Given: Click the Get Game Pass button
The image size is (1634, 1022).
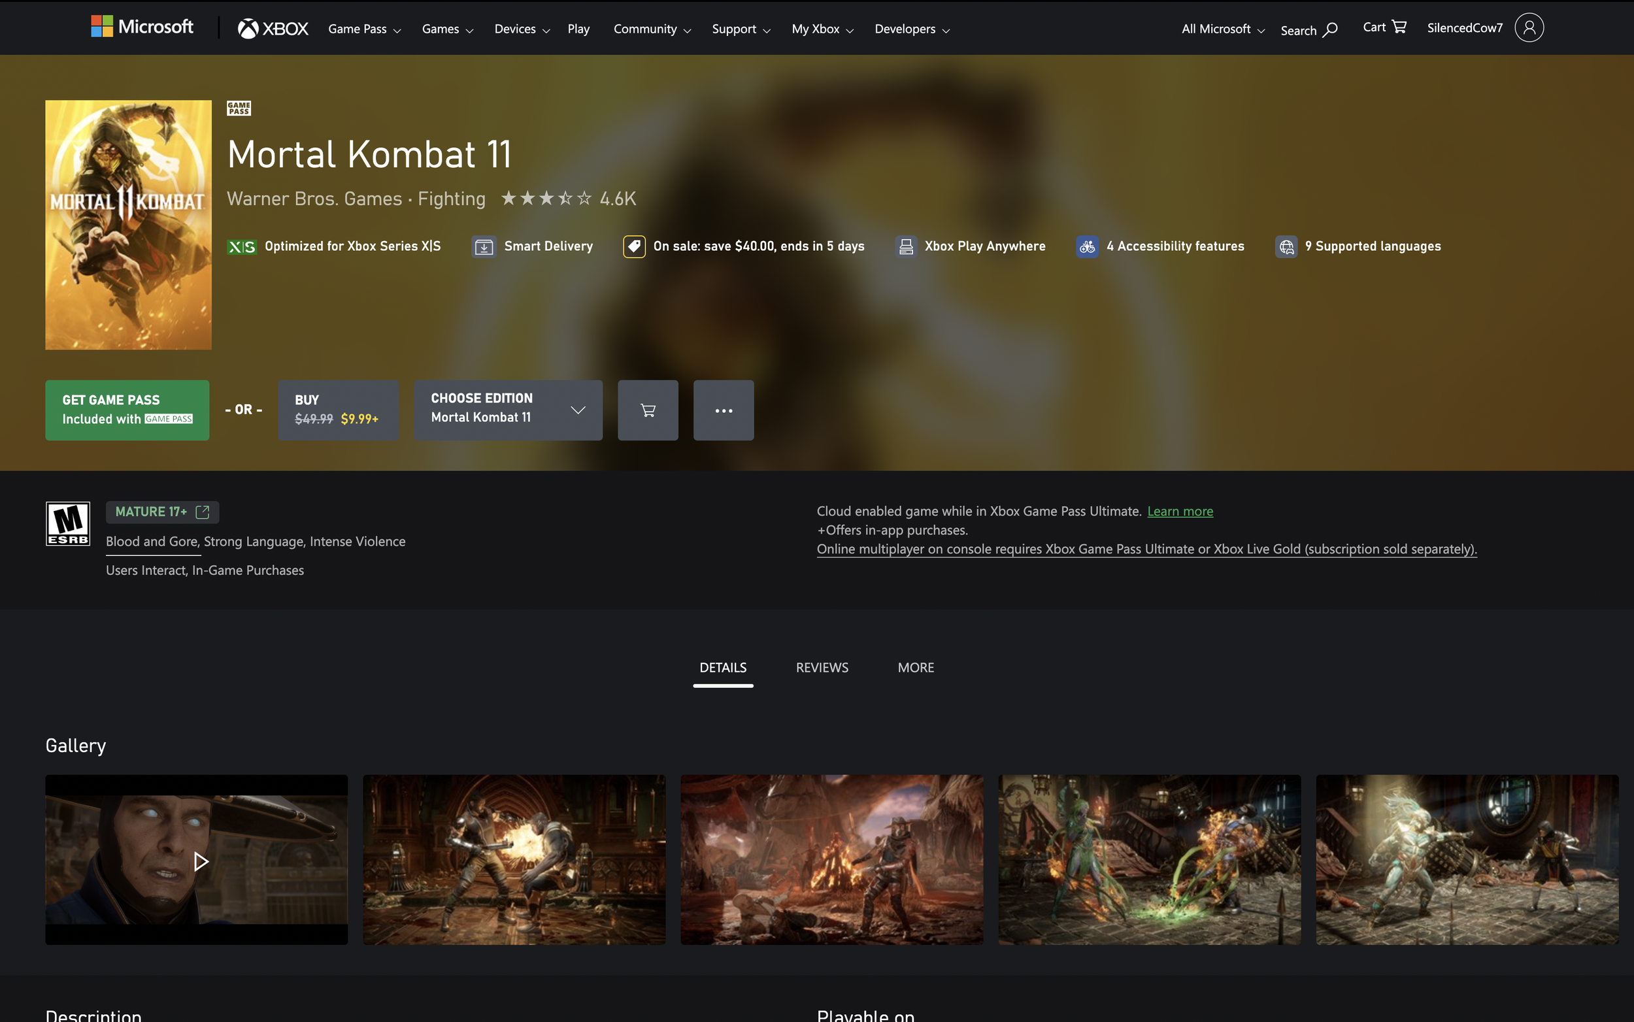Looking at the screenshot, I should pos(127,410).
